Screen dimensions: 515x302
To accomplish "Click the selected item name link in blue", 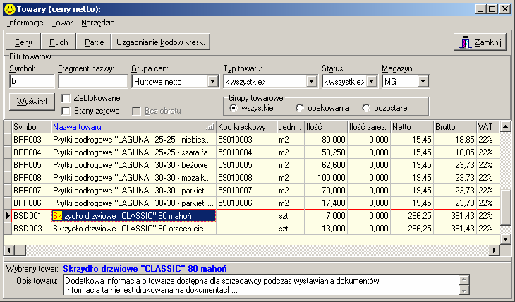I will tap(145, 269).
